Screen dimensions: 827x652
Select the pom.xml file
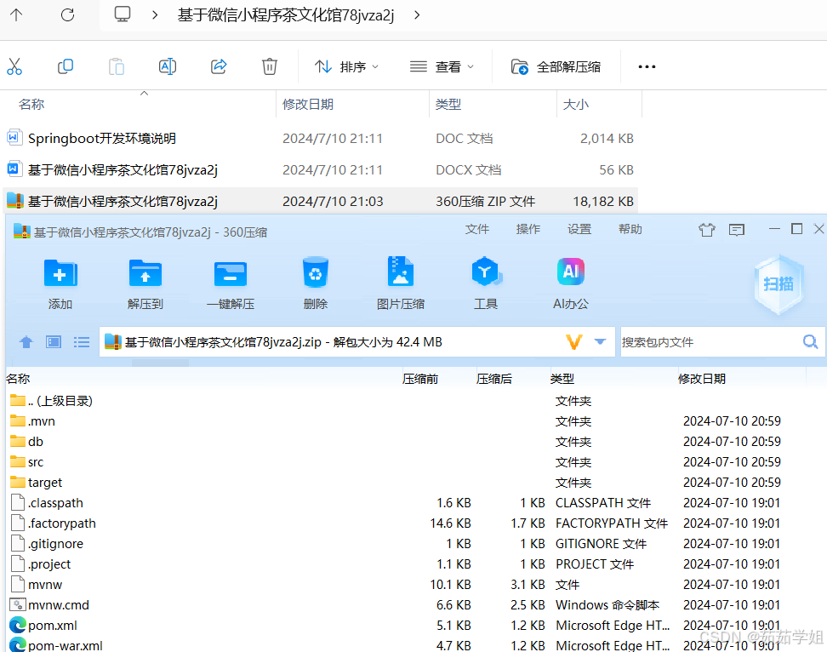(43, 626)
